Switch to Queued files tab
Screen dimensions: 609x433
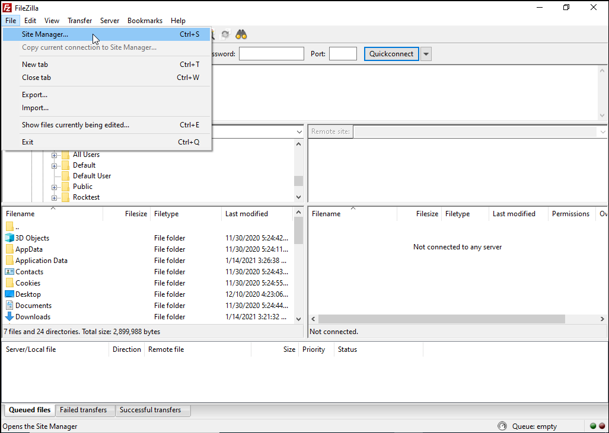coord(30,410)
